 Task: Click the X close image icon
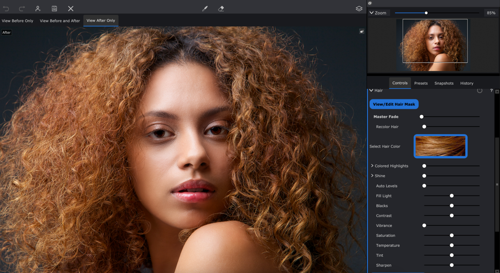tap(71, 9)
